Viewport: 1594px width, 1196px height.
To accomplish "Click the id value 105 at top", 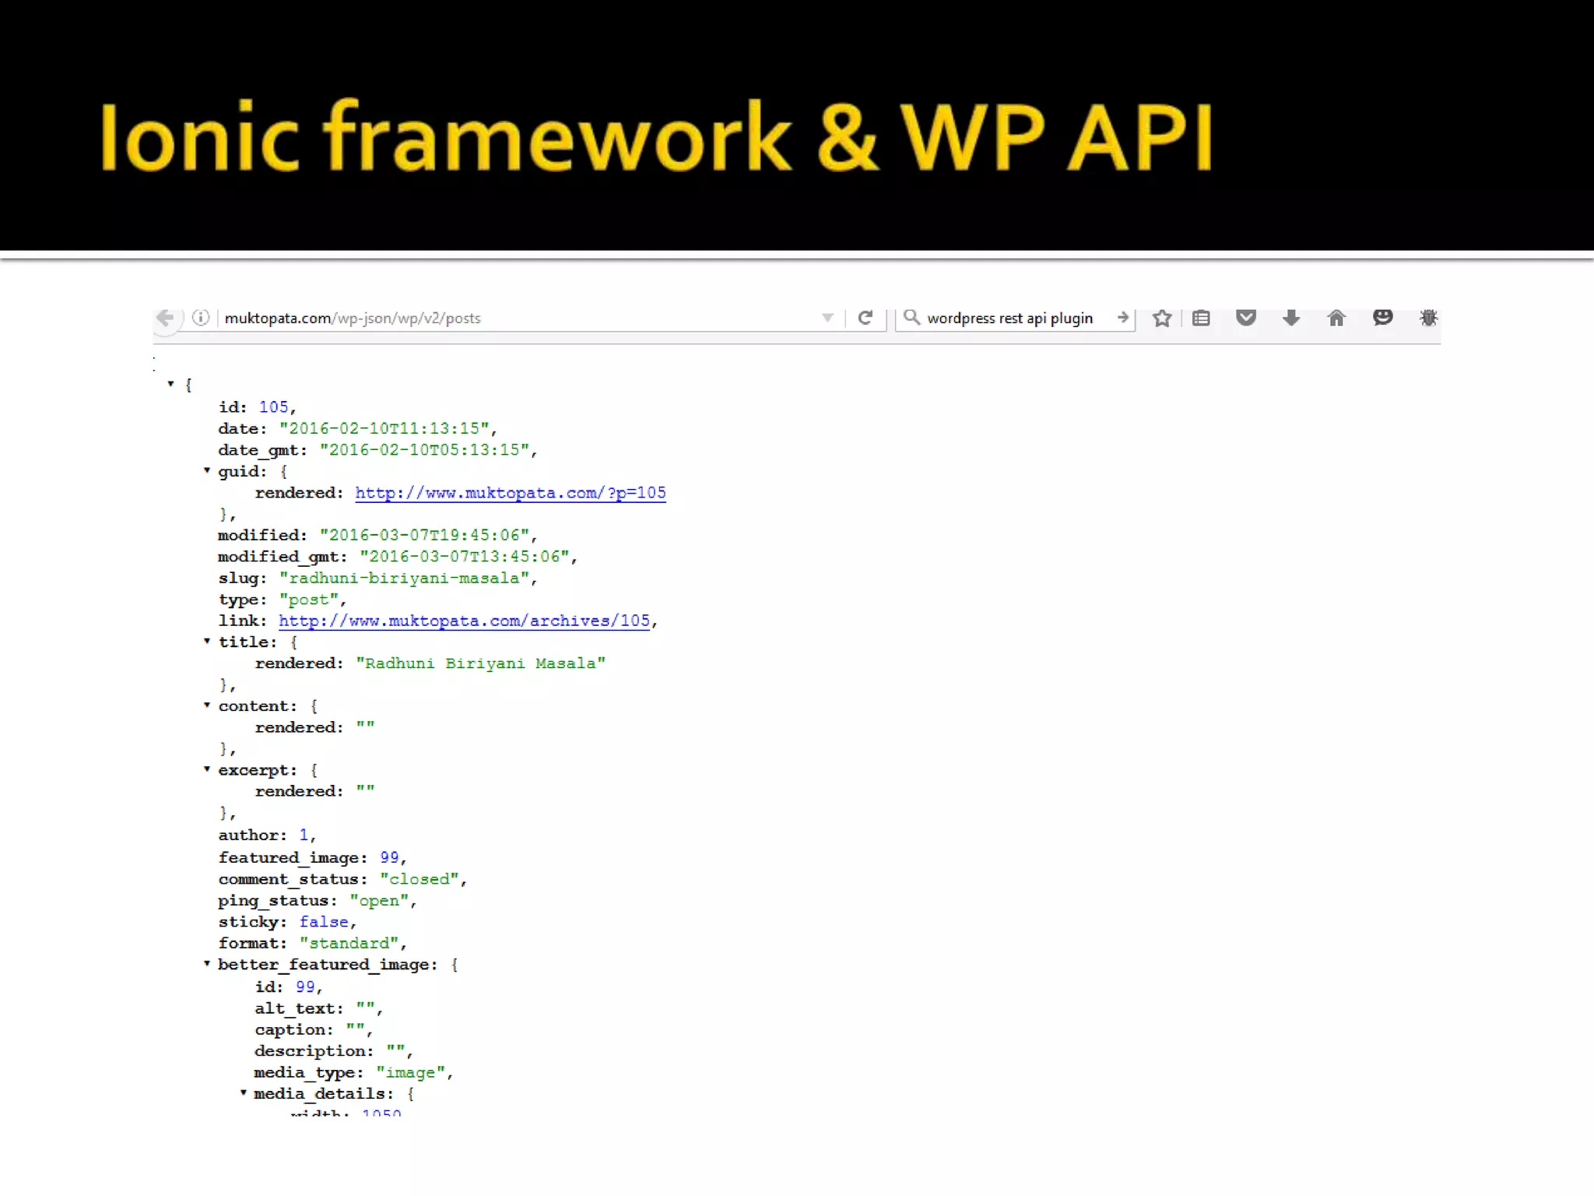I will click(x=273, y=407).
